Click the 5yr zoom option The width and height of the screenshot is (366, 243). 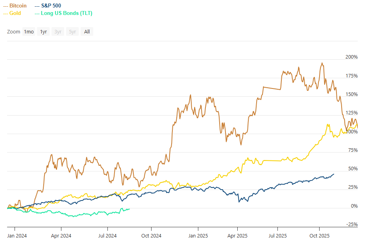(72, 31)
